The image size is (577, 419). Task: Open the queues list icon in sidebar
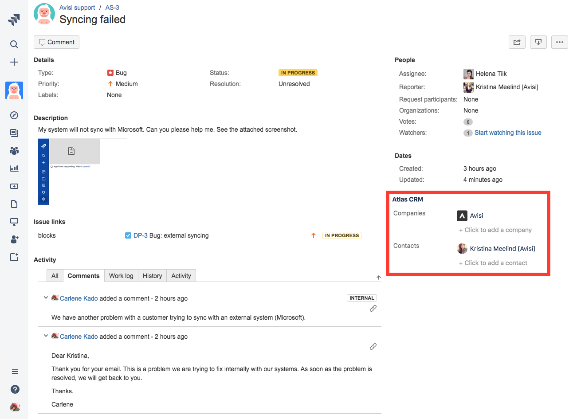pyautogui.click(x=14, y=133)
